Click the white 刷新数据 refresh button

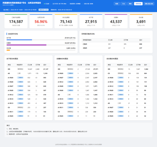(138, 4)
